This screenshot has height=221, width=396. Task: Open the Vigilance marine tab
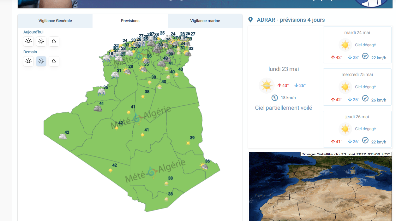pyautogui.click(x=205, y=21)
